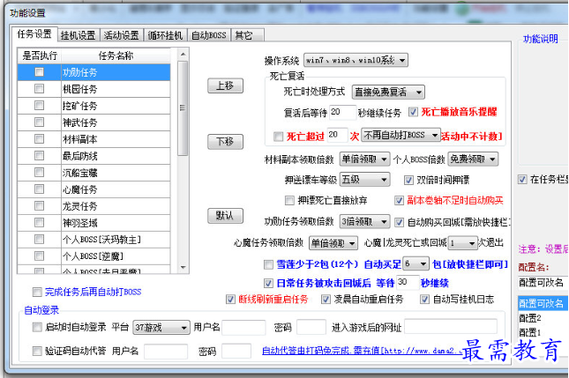Image resolution: width=569 pixels, height=378 pixels.
Task: Click the 默认 button
Action: click(x=225, y=216)
